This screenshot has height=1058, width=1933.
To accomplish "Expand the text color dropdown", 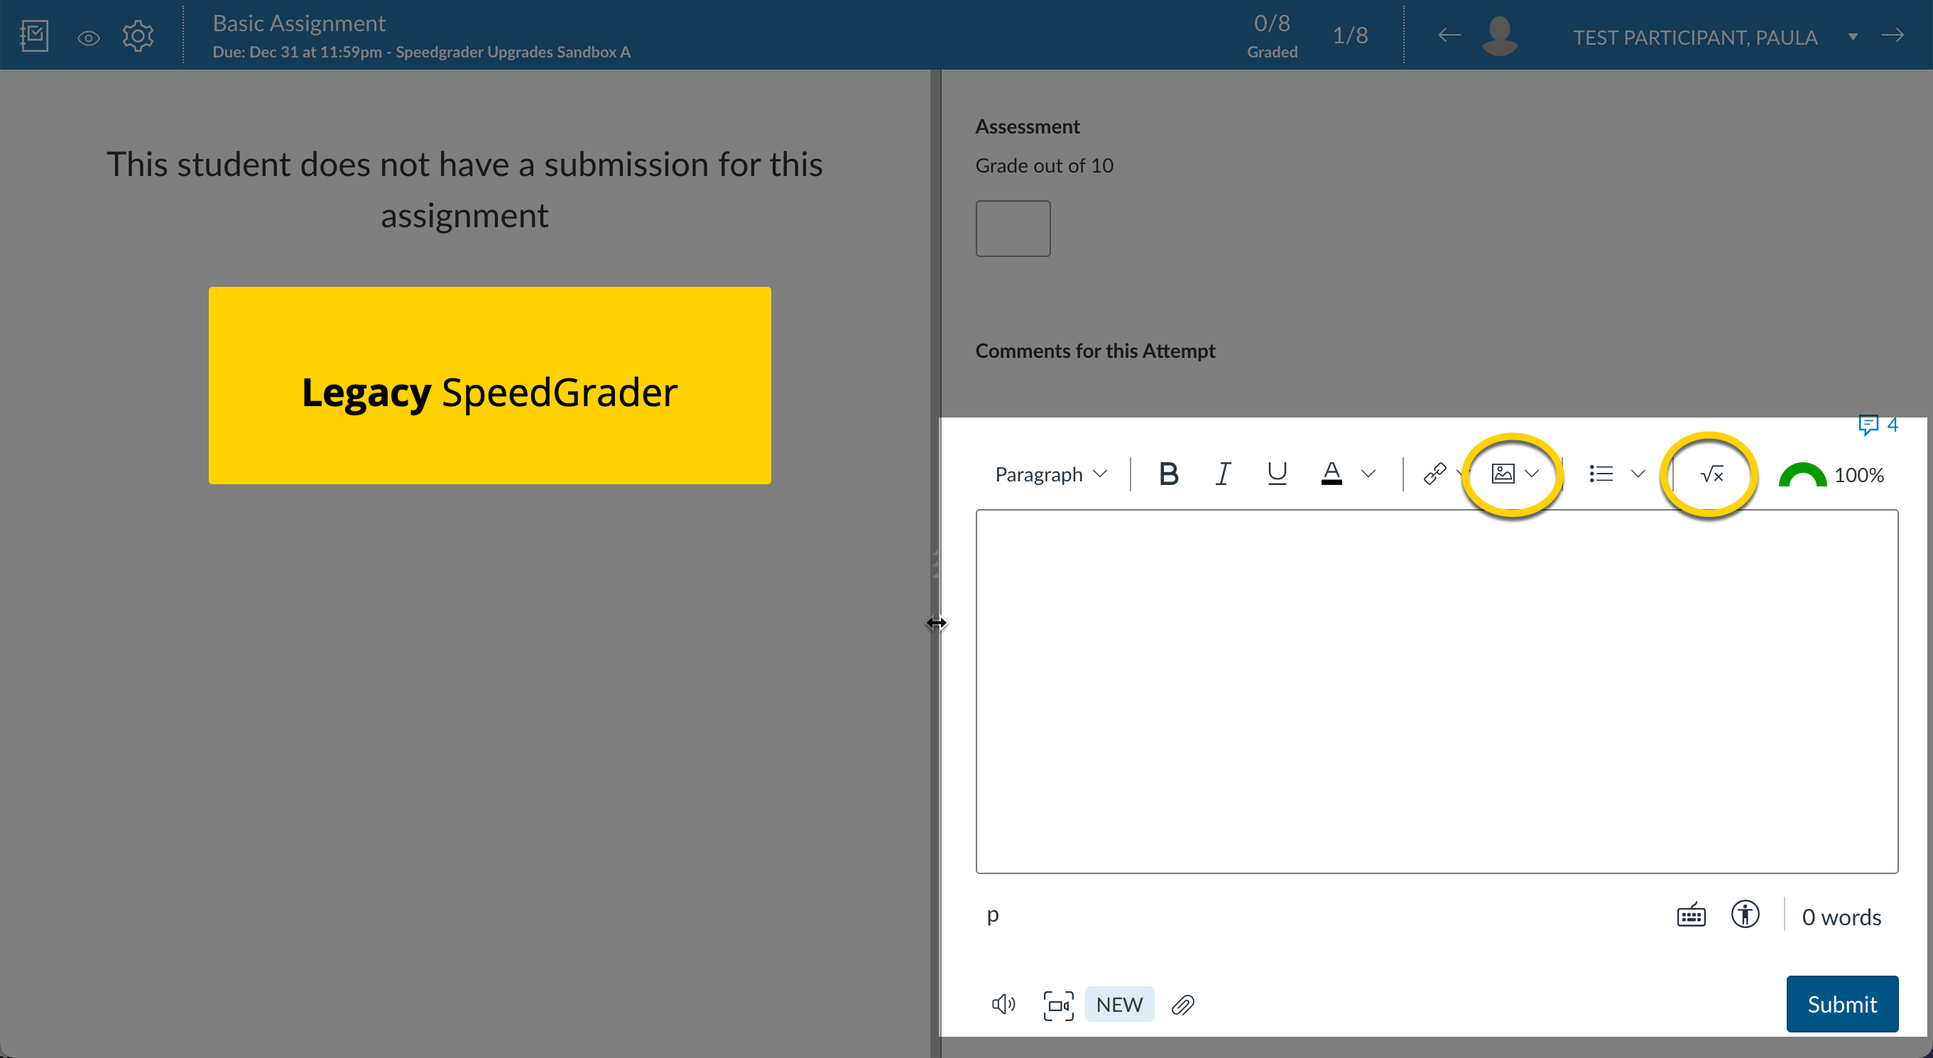I will coord(1369,474).
